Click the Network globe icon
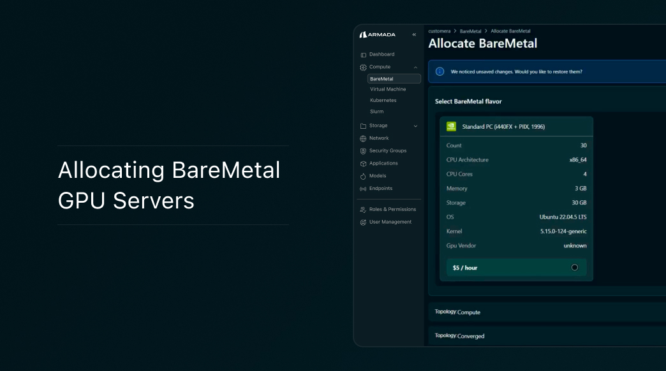666x371 pixels. click(x=363, y=138)
